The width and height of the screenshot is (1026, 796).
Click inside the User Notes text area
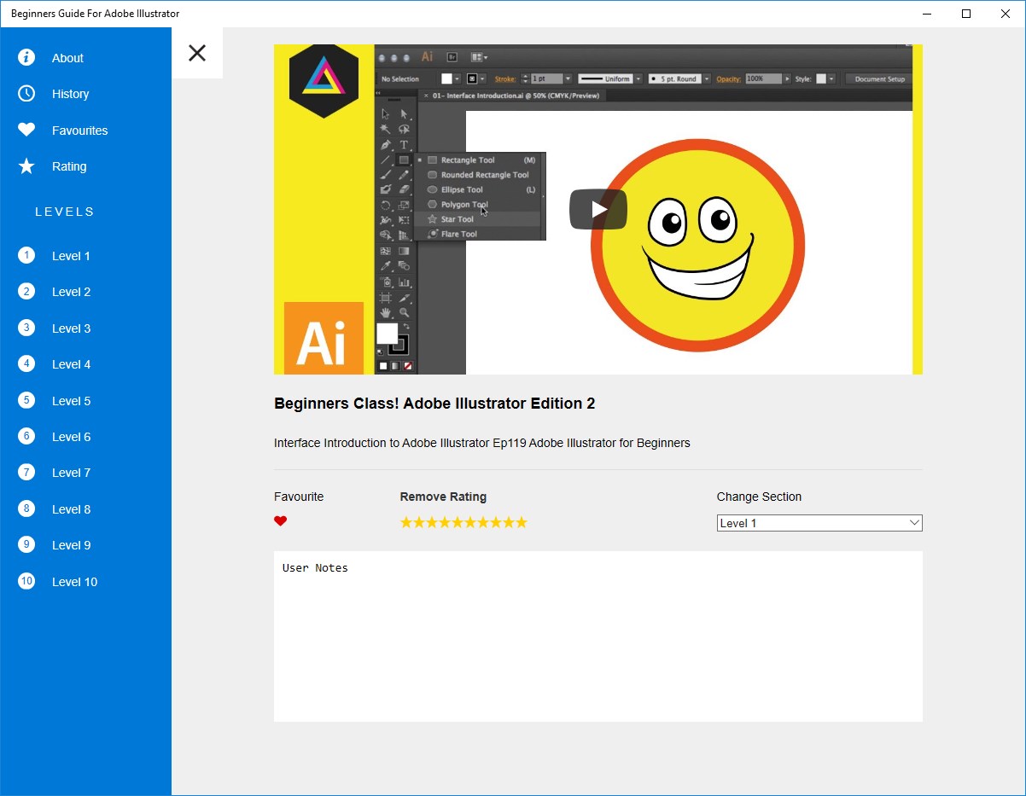[x=598, y=636]
